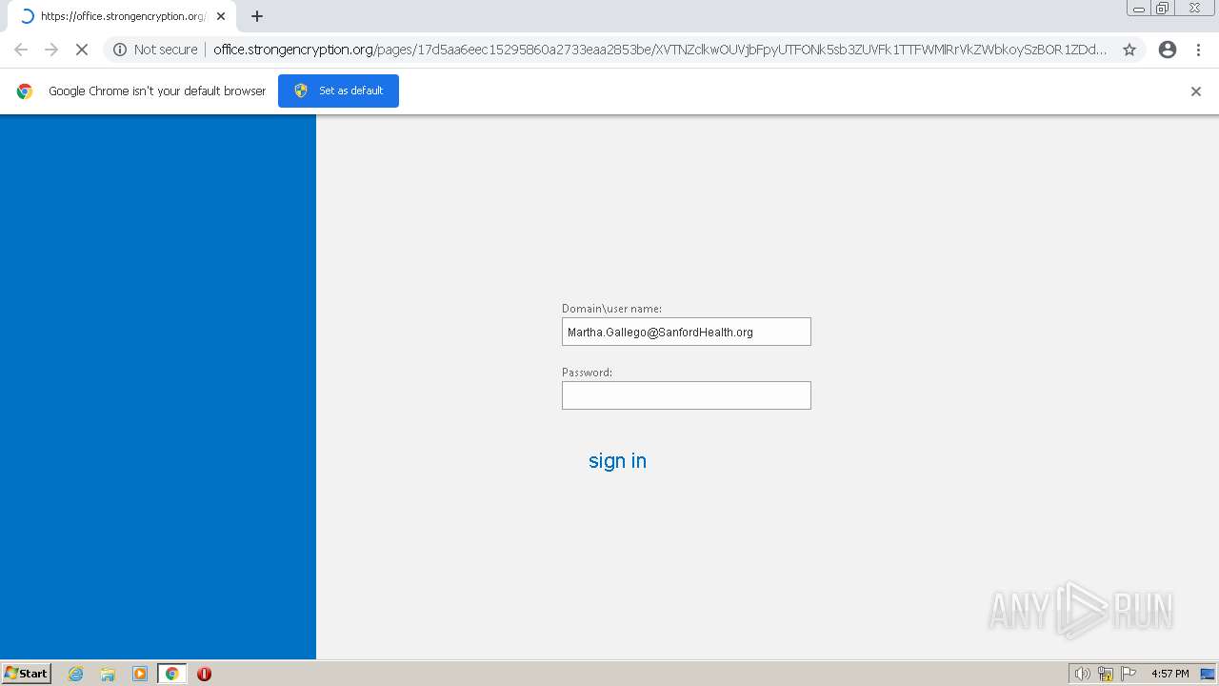The width and height of the screenshot is (1219, 686).
Task: Click the show desktop tray icon
Action: pyautogui.click(x=1208, y=674)
